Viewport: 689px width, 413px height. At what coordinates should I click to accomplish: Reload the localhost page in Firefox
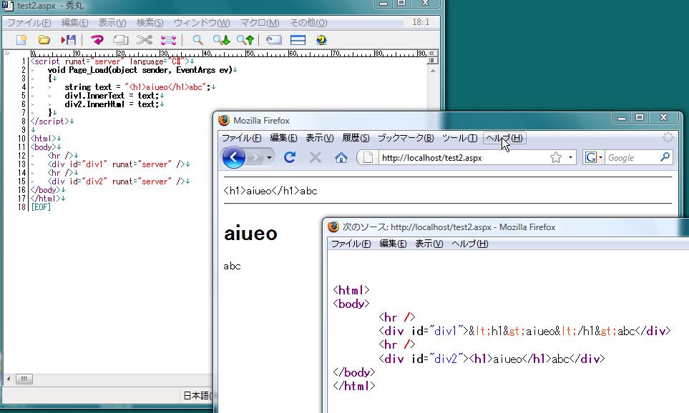point(290,157)
